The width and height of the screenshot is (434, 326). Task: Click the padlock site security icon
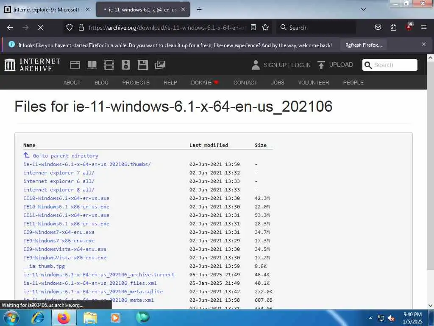tap(81, 27)
